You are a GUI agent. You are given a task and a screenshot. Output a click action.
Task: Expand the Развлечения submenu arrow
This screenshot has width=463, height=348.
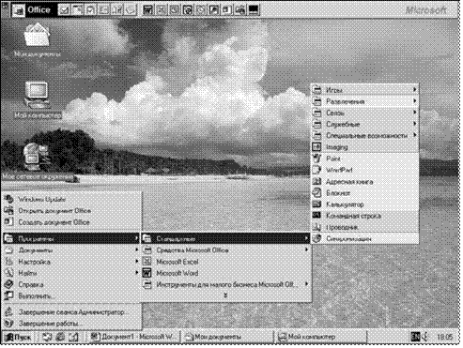pyautogui.click(x=414, y=101)
